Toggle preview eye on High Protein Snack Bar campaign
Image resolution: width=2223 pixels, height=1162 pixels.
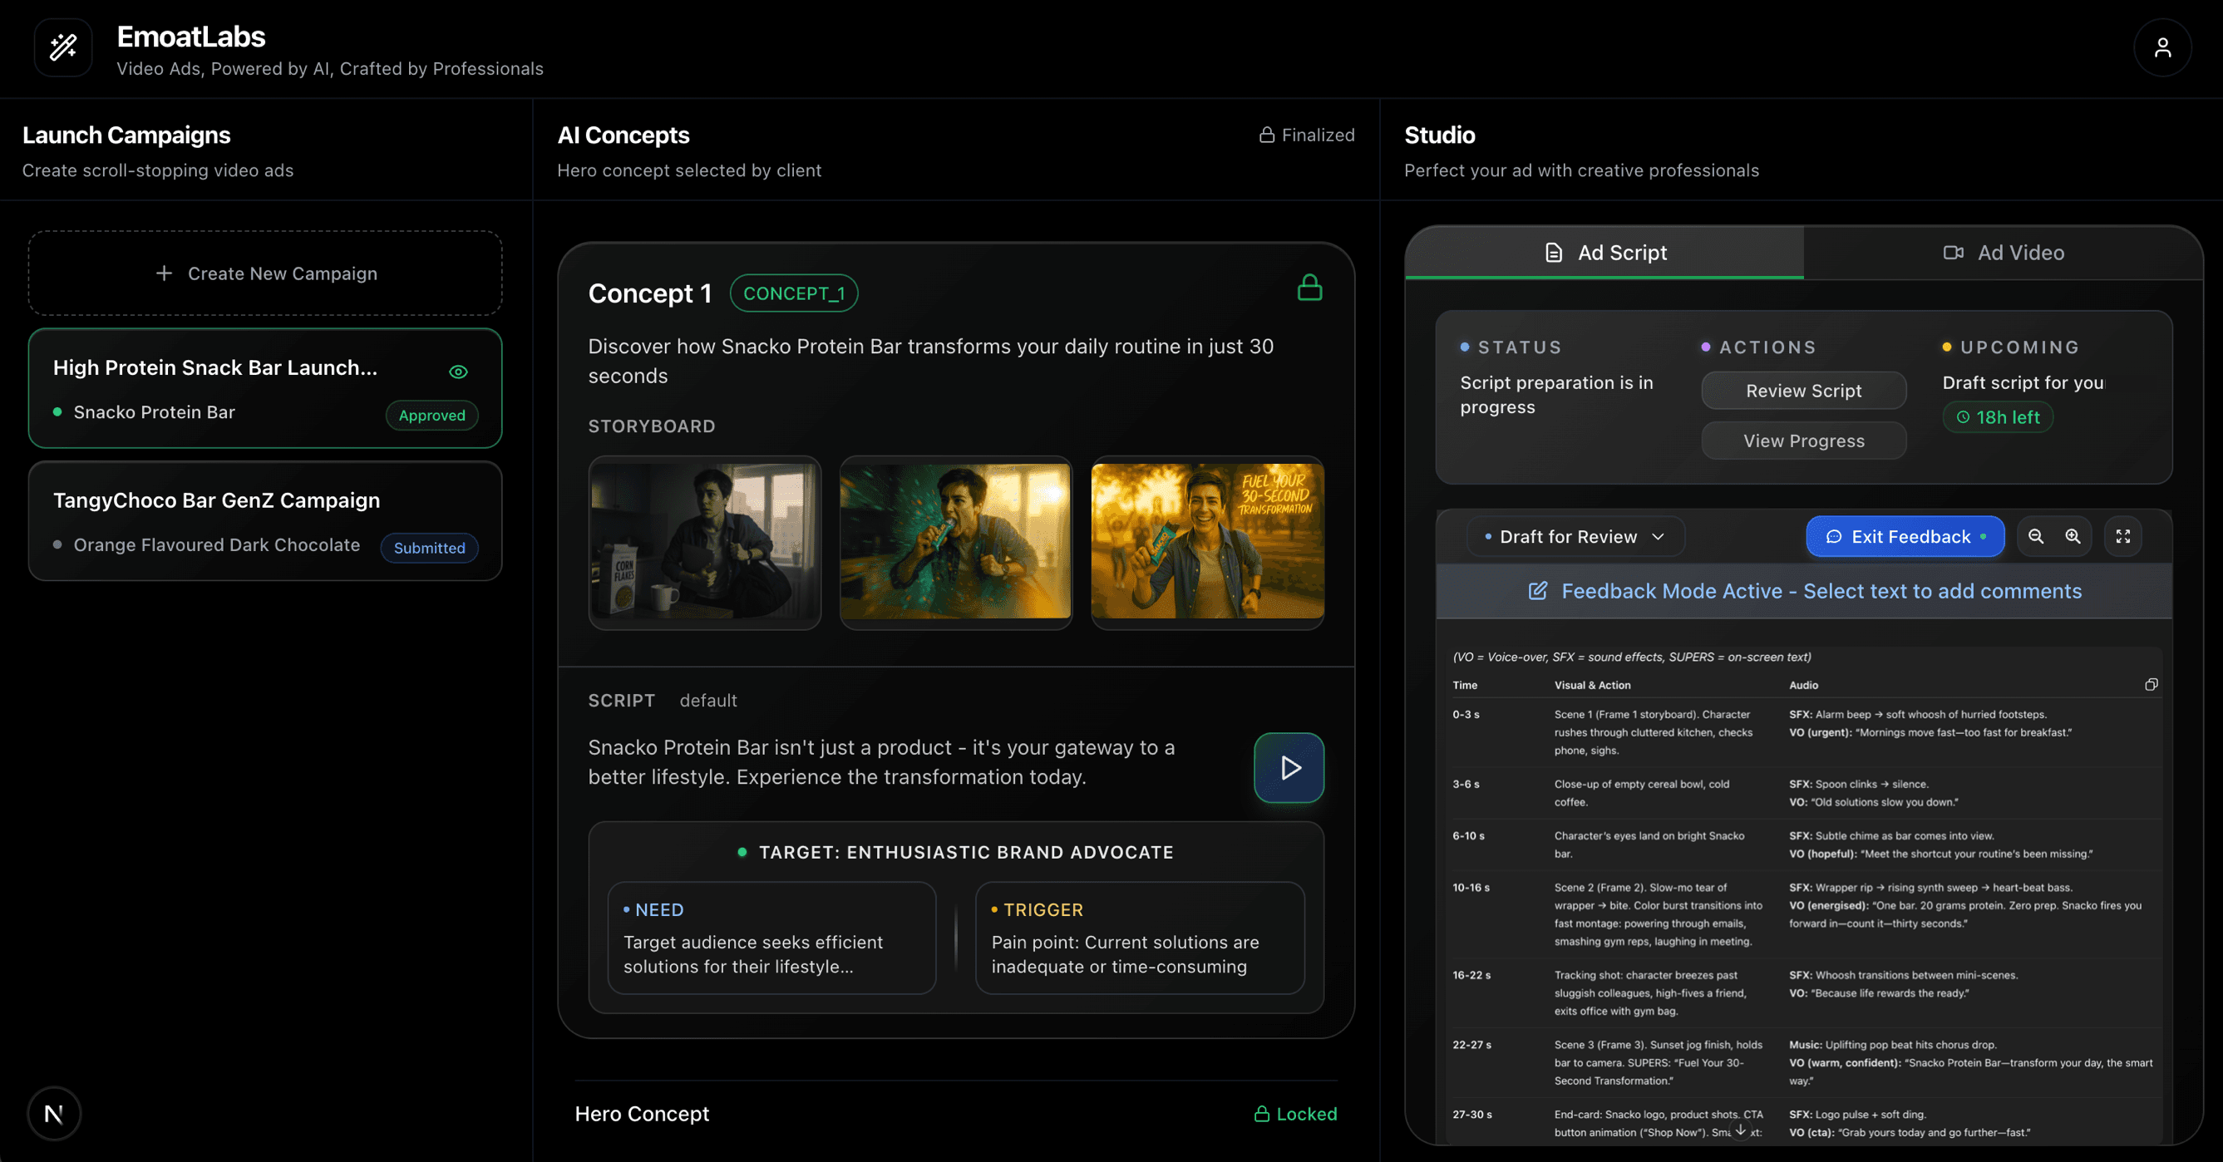(x=458, y=372)
